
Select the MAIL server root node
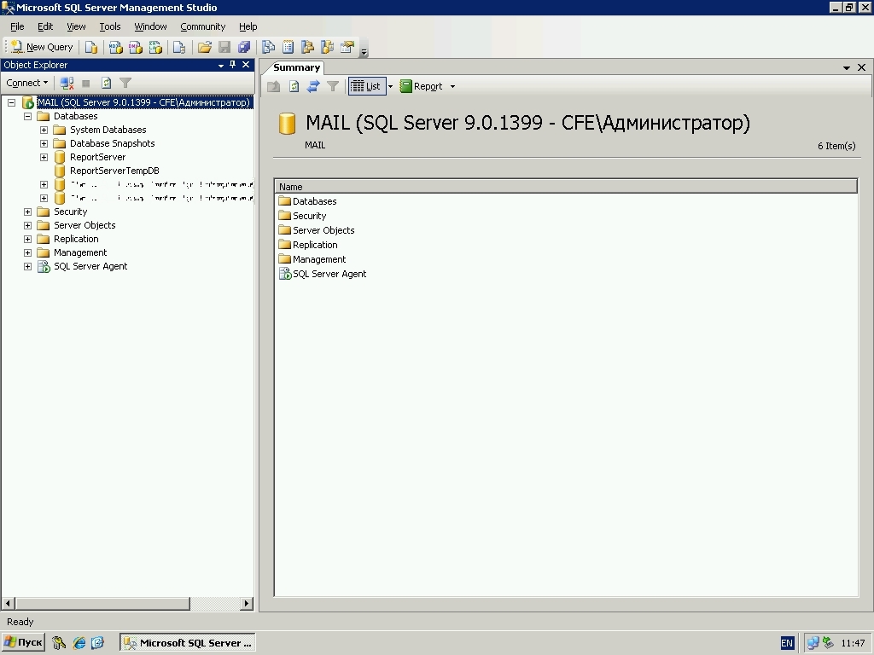143,102
